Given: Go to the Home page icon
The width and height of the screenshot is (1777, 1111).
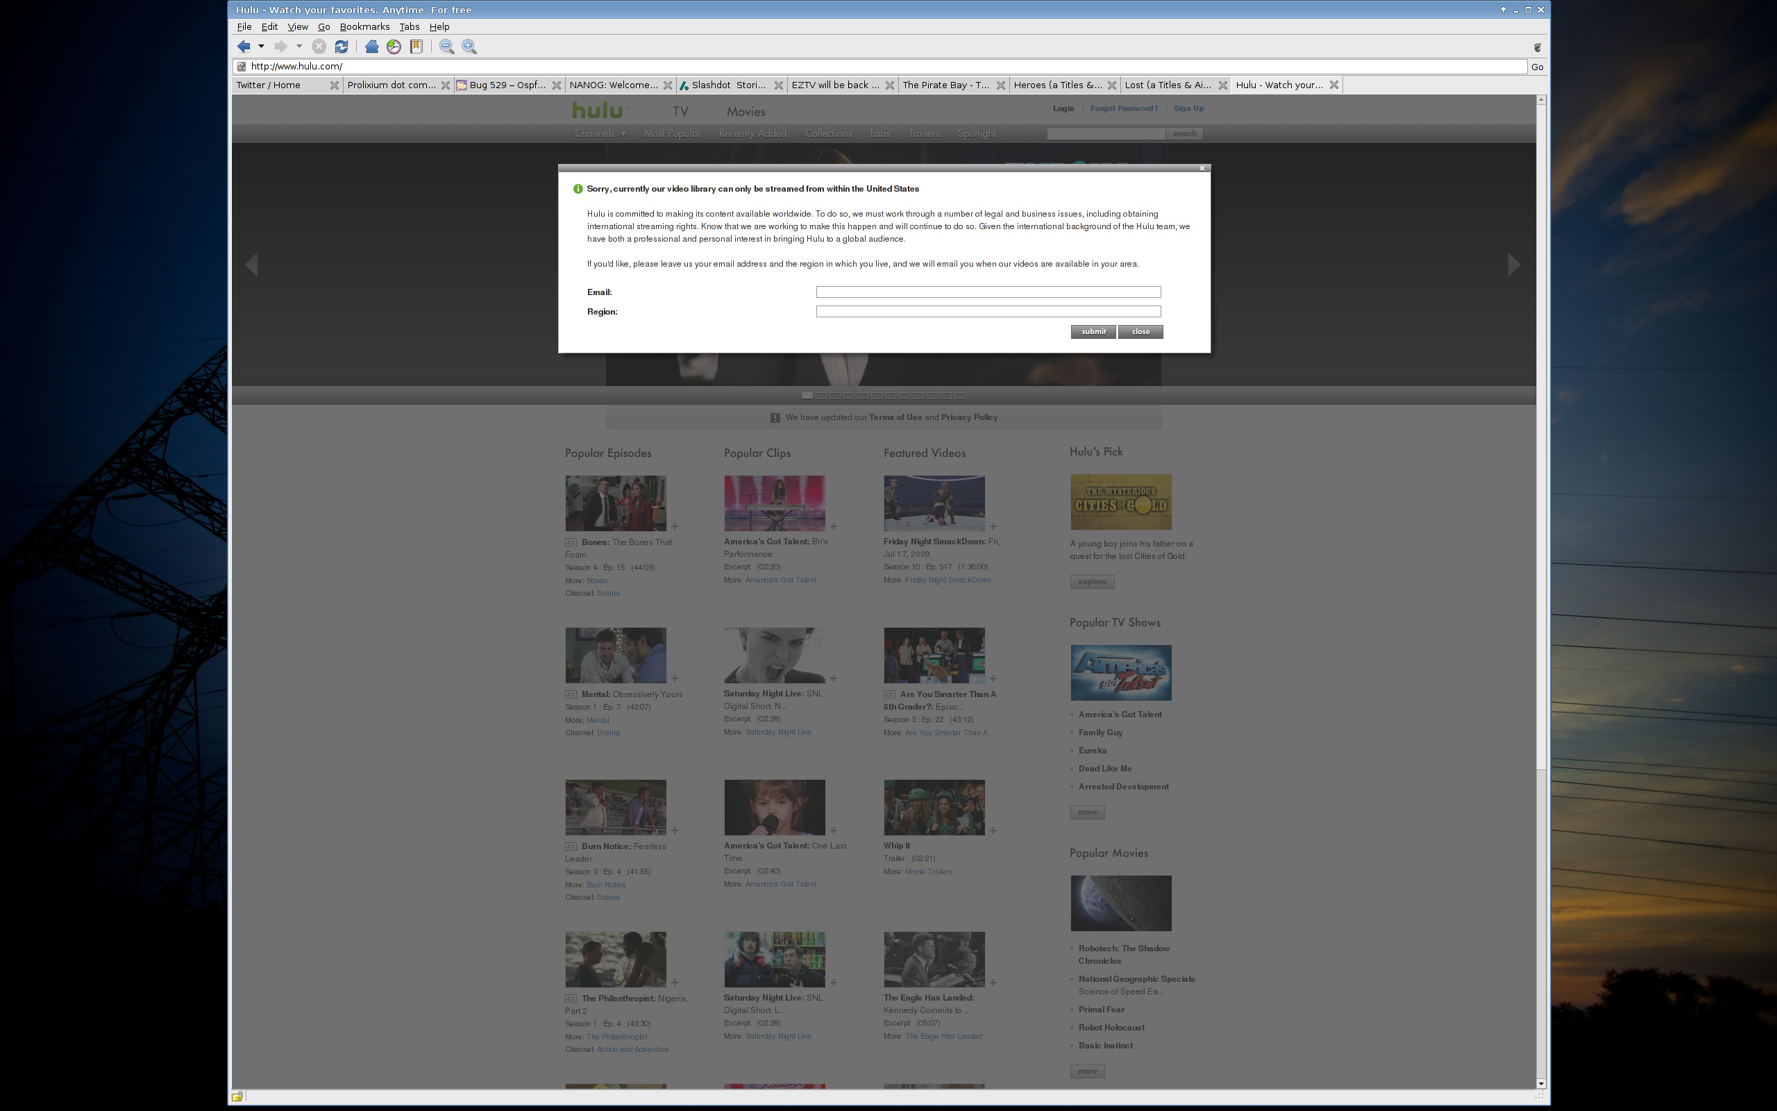Looking at the screenshot, I should coord(371,47).
